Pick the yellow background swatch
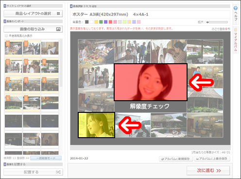Image resolution: width=241 pixels, height=179 pixels. tap(96, 22)
